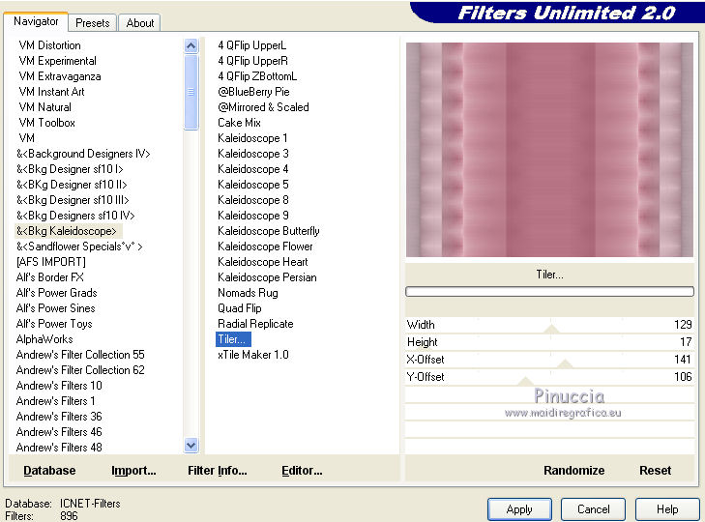Screen dimensions: 705x522
Task: Open the Database option
Action: [49, 471]
